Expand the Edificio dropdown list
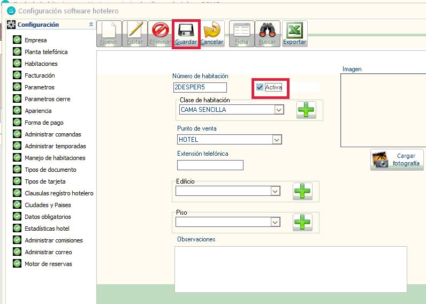 click(x=275, y=191)
